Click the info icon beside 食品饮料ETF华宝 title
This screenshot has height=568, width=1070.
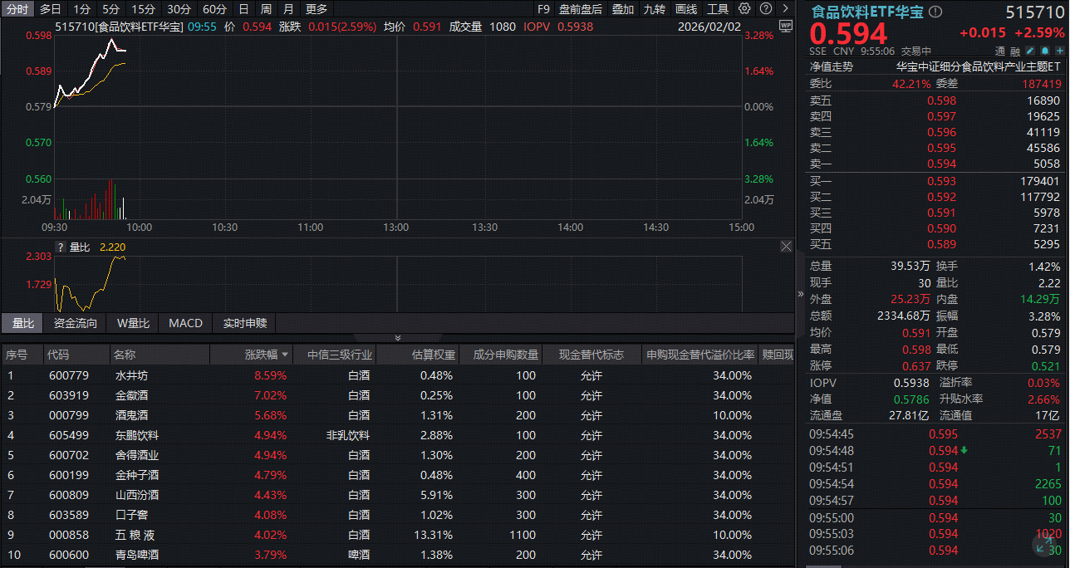(x=935, y=12)
